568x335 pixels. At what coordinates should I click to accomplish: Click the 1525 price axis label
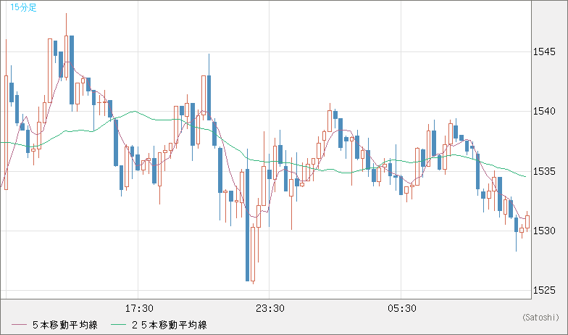[x=543, y=290]
